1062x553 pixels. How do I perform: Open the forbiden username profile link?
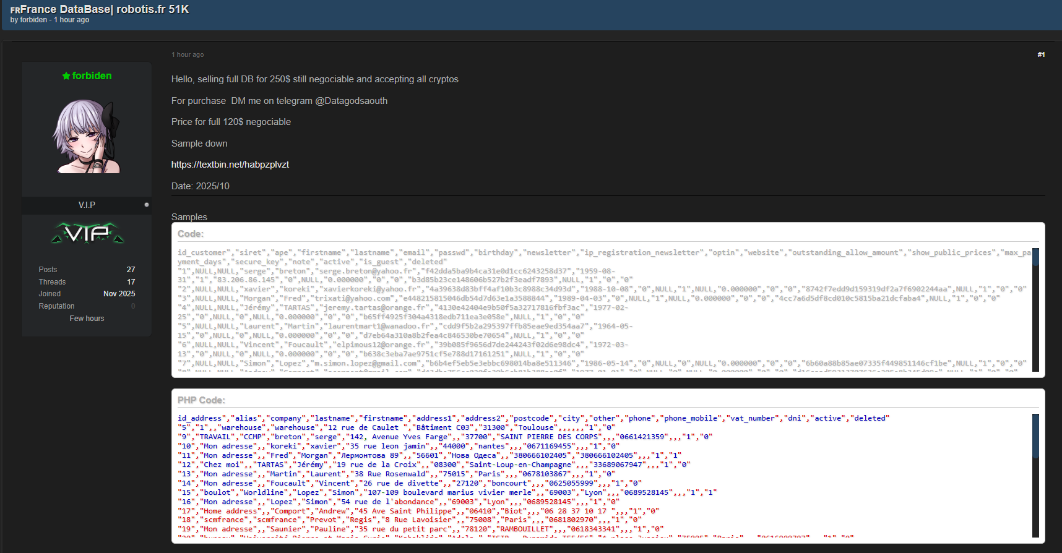92,76
